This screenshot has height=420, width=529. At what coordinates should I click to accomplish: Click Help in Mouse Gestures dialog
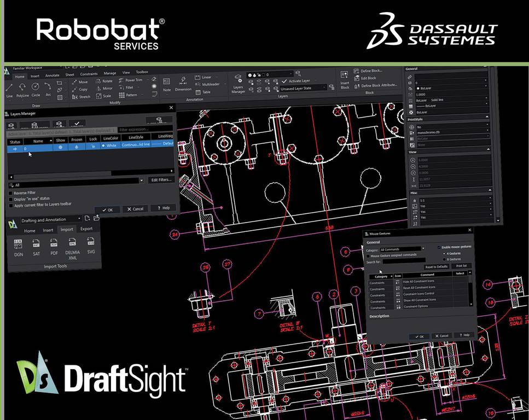coord(464,335)
